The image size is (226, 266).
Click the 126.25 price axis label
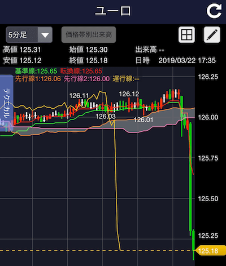(208, 77)
